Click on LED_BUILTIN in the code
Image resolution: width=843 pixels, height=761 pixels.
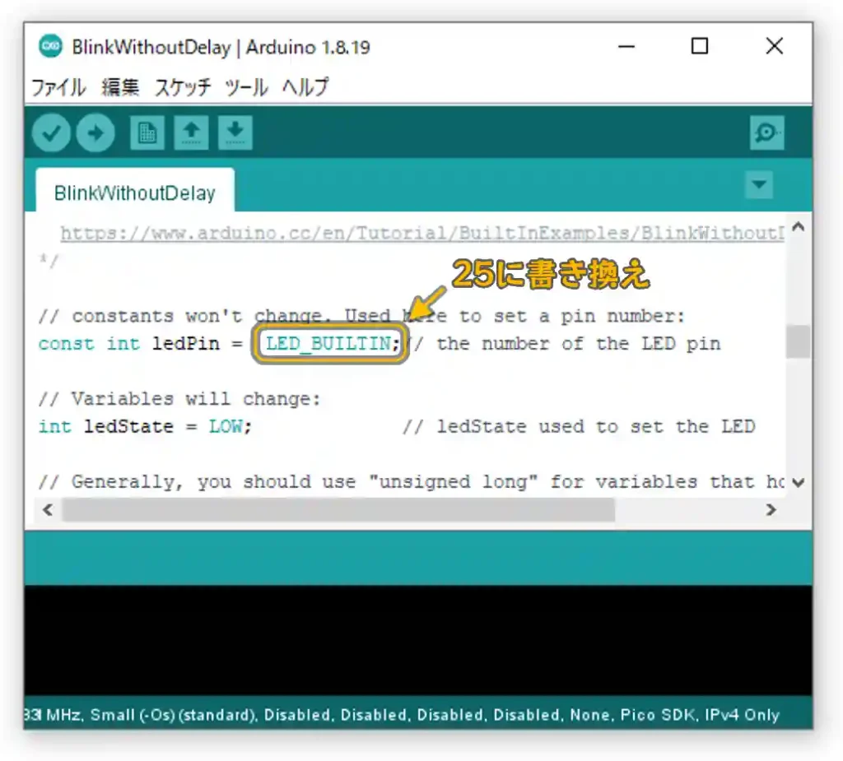coord(328,343)
